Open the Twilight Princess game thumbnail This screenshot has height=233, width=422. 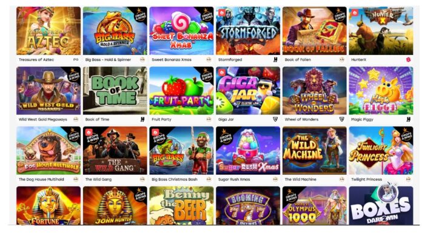tap(381, 151)
